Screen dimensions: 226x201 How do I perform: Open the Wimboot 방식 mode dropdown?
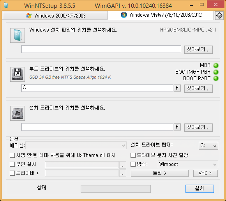(188, 164)
